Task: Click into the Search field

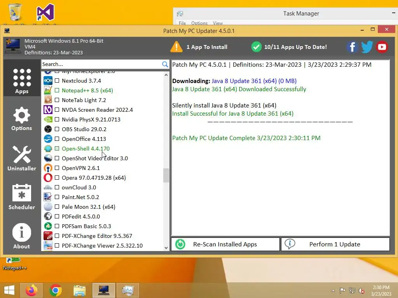Action: pyautogui.click(x=101, y=64)
